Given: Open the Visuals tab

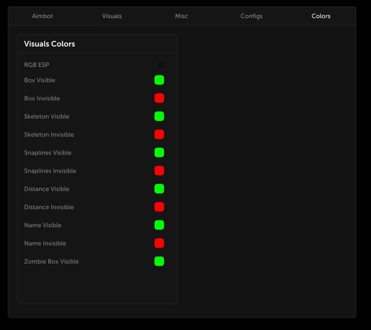Looking at the screenshot, I should (112, 16).
